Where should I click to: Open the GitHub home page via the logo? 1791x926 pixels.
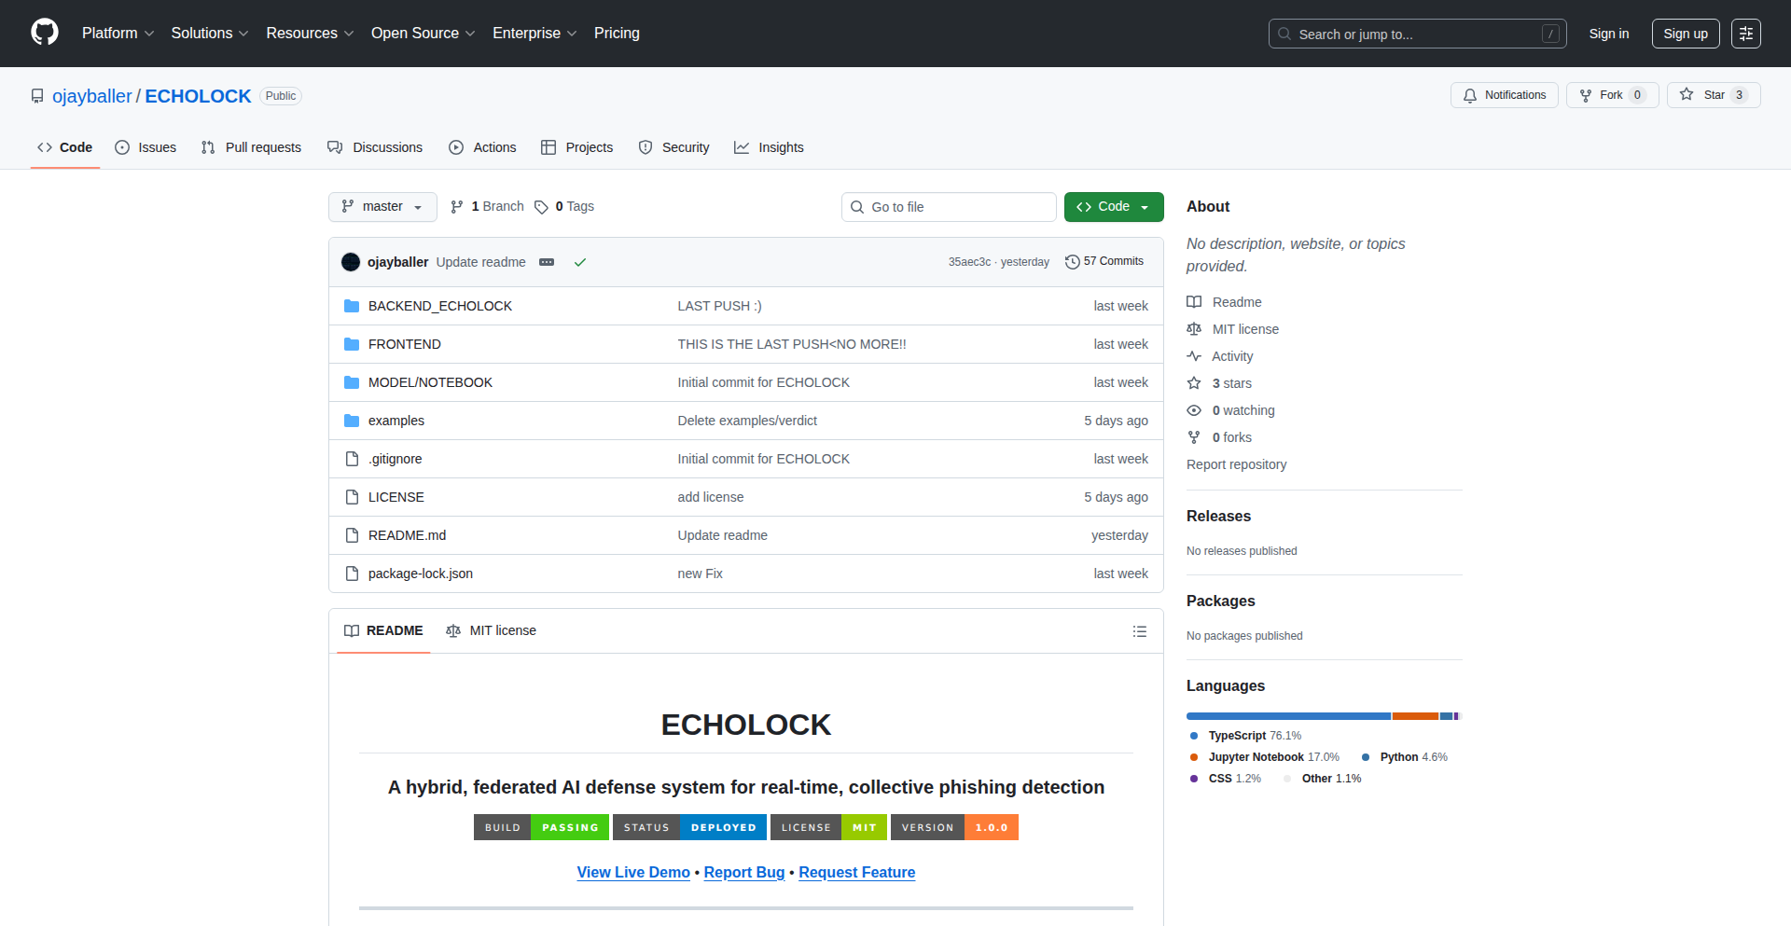[x=43, y=33]
